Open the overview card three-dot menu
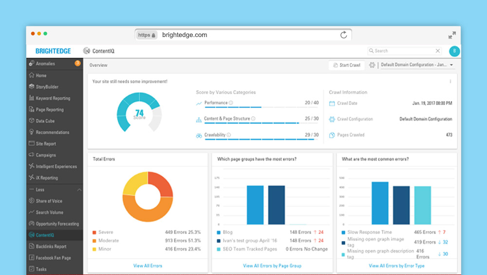Screen dimensions: 487x275 click(x=450, y=81)
